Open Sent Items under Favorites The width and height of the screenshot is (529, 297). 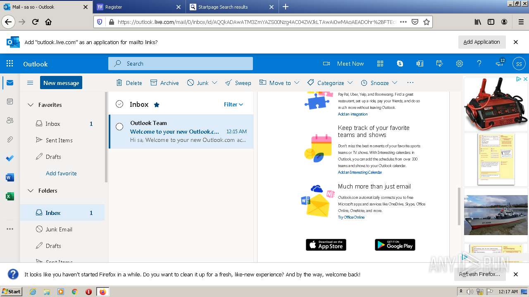[62, 140]
